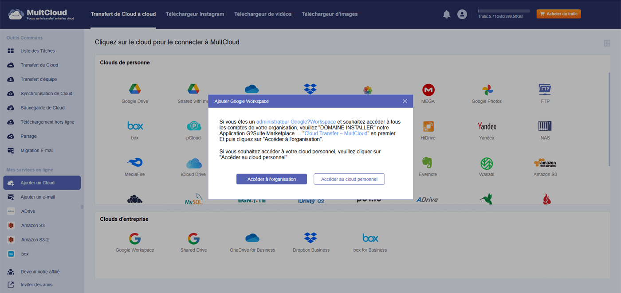Select the Evernote icon
The height and width of the screenshot is (293, 621).
(x=428, y=163)
